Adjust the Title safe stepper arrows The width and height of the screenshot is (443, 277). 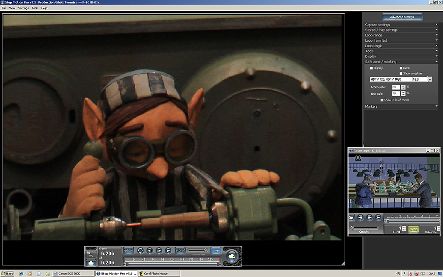403,93
